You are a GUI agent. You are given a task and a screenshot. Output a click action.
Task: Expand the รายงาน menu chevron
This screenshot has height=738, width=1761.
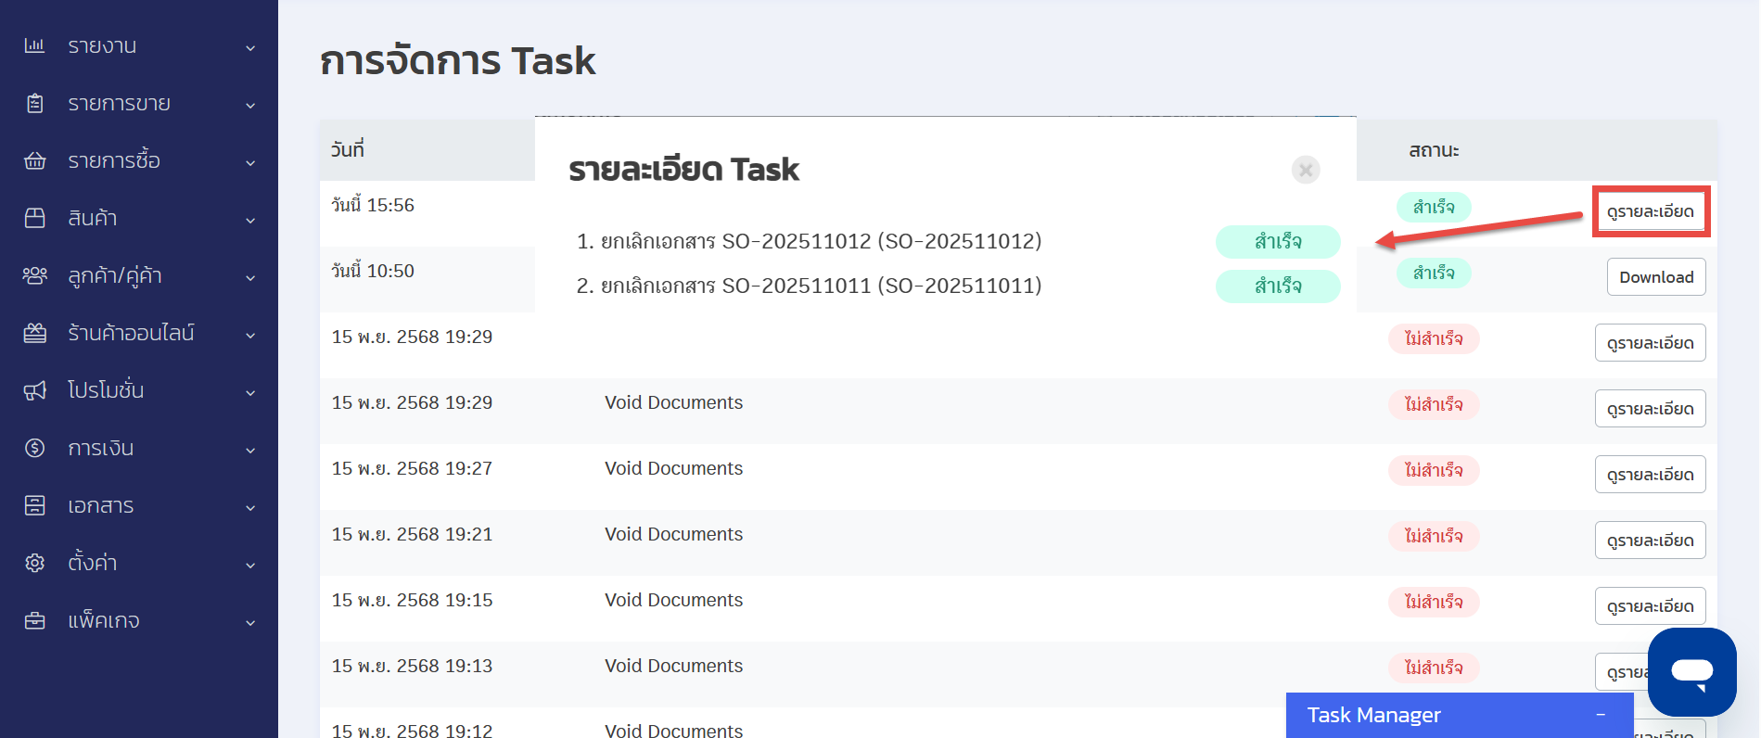250,47
